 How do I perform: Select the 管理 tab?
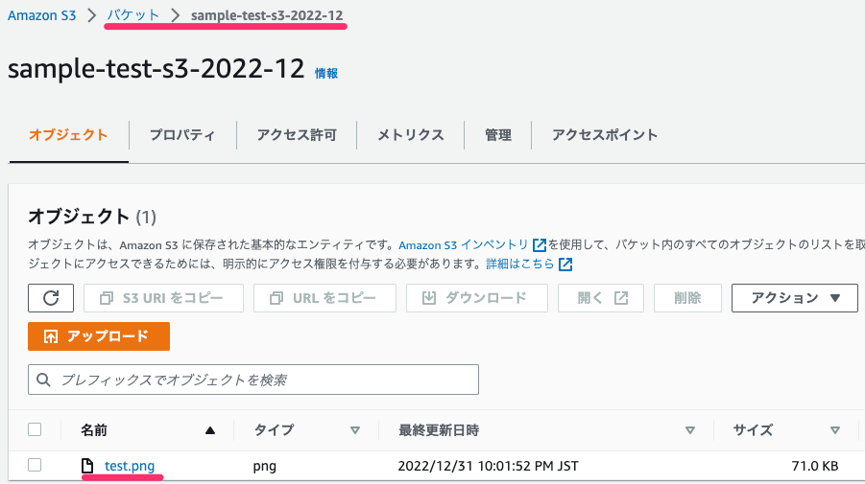tap(498, 135)
